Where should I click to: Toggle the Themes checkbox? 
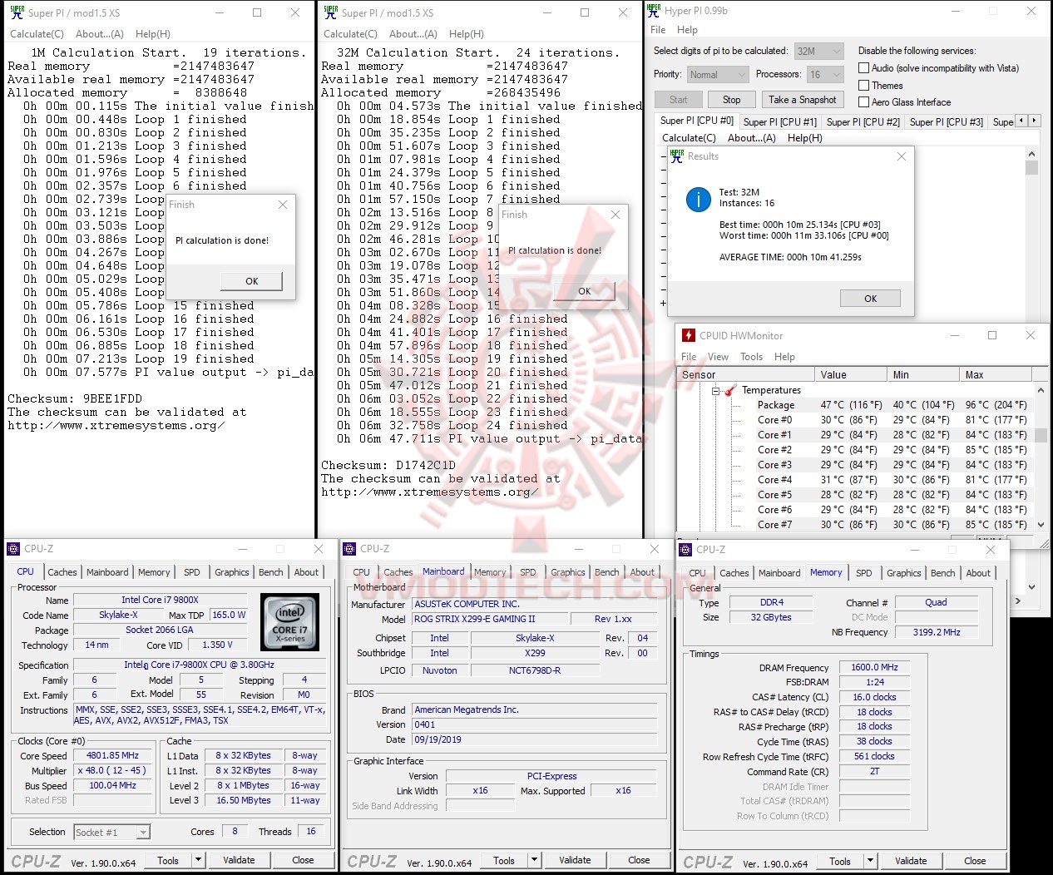pos(864,86)
